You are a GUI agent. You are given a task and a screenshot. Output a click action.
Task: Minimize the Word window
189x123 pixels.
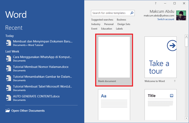(x=165, y=3)
